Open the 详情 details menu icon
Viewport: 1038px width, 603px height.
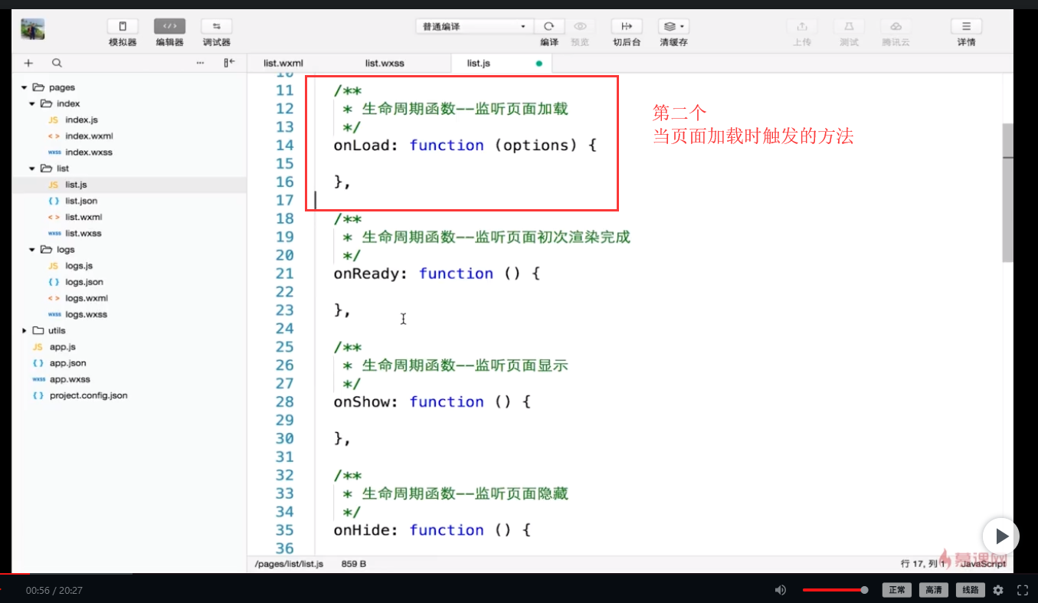[x=966, y=26]
